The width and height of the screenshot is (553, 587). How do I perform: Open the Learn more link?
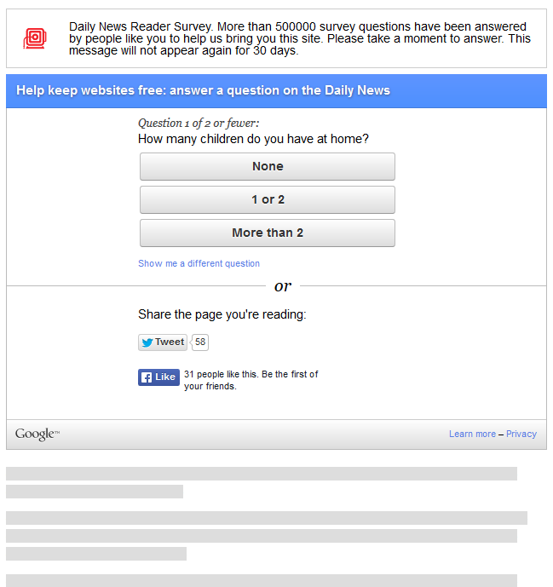pos(472,434)
